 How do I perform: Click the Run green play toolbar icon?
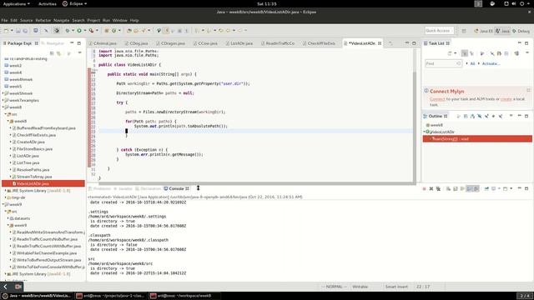(x=79, y=31)
